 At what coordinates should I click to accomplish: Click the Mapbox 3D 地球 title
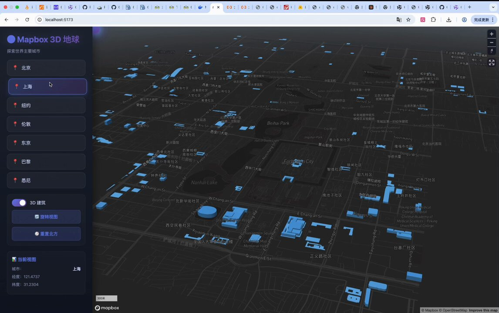pyautogui.click(x=43, y=40)
